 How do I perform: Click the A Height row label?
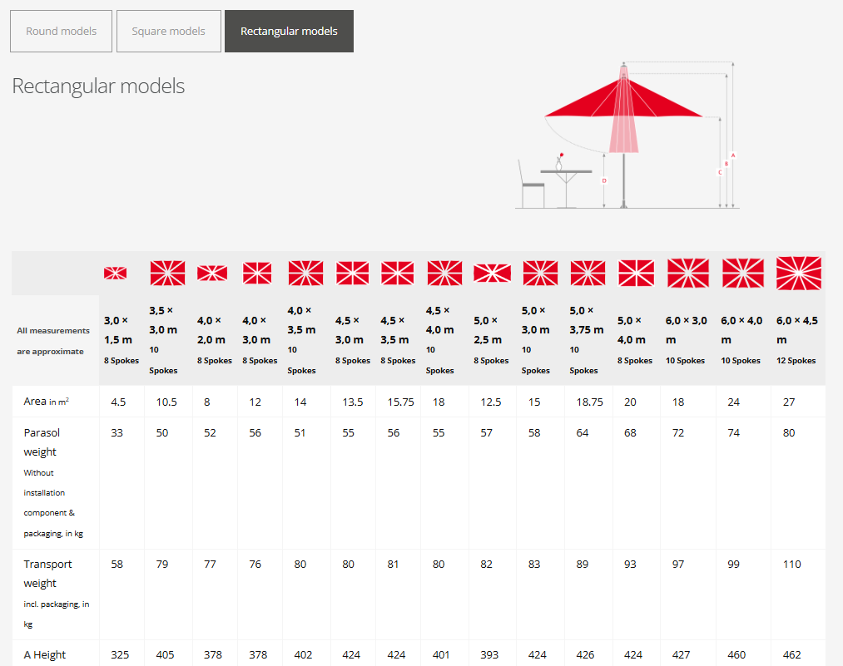click(45, 654)
